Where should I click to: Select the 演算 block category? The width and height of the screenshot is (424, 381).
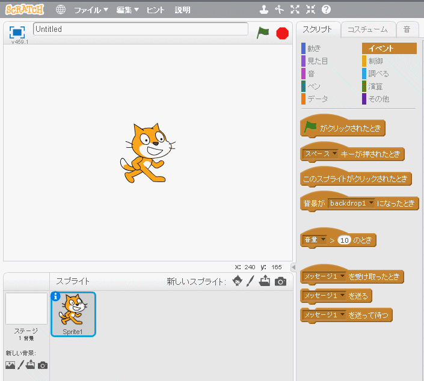(x=373, y=86)
